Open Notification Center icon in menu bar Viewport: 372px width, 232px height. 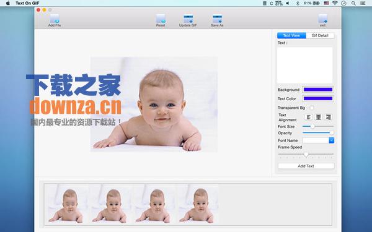pos(363,3)
